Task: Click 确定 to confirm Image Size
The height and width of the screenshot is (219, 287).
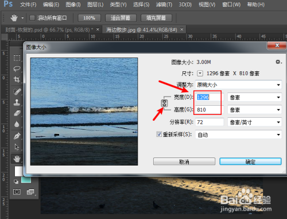Action: click(250, 162)
